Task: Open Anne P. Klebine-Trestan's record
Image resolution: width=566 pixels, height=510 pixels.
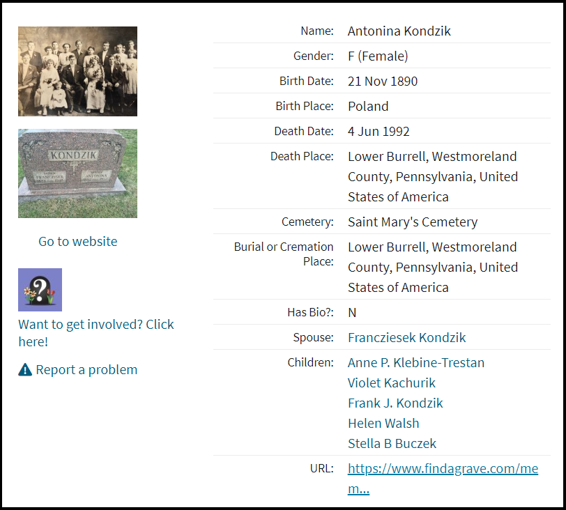Action: click(x=415, y=363)
